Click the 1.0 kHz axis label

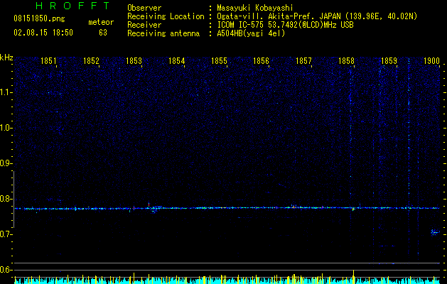pos(6,128)
